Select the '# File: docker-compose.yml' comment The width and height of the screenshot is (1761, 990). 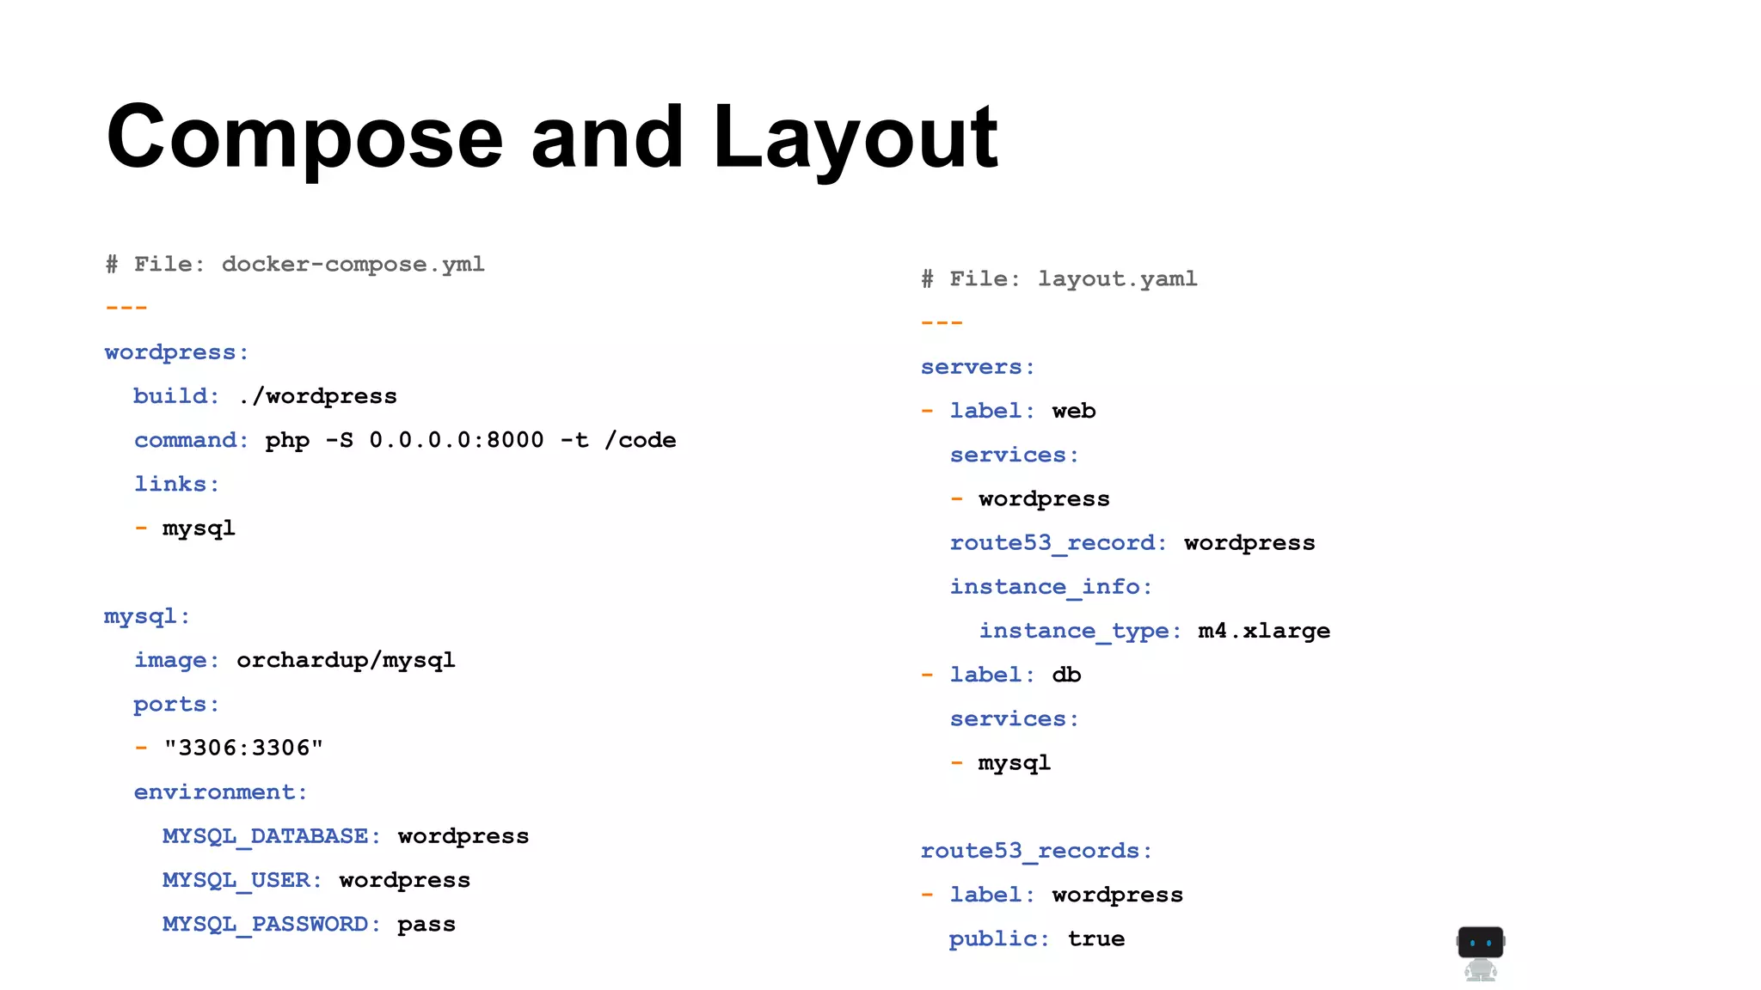tap(295, 264)
